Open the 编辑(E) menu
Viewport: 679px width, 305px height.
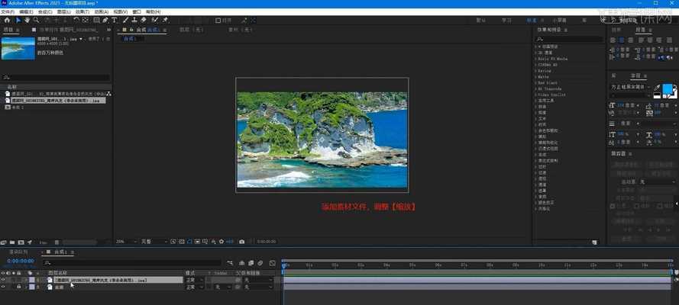click(x=26, y=12)
